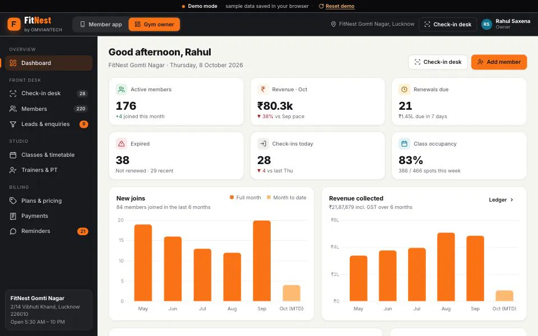This screenshot has height=336, width=538.
Task: Click the FitNest Gomti Nagar address card
Action: (49, 310)
